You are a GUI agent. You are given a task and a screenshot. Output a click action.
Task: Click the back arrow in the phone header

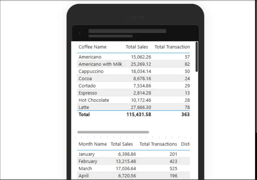80,33
